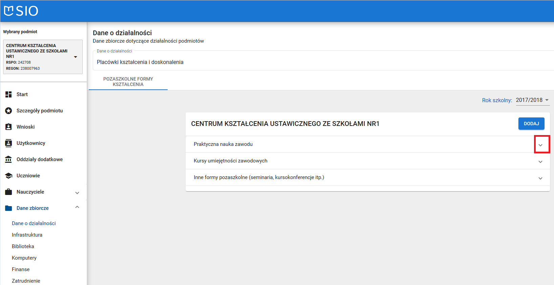The width and height of the screenshot is (554, 285).
Task: Expand Inne formy pozaszkolne section
Action: (x=540, y=178)
